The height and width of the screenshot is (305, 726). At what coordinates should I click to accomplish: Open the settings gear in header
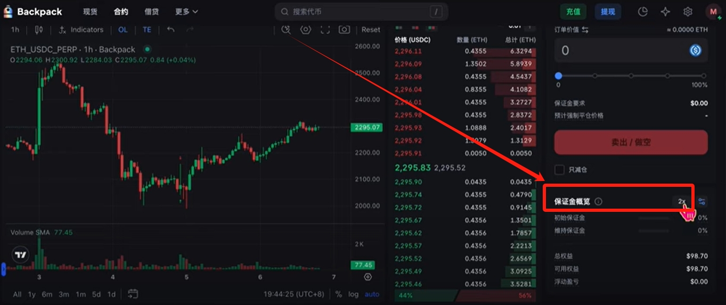coord(688,11)
